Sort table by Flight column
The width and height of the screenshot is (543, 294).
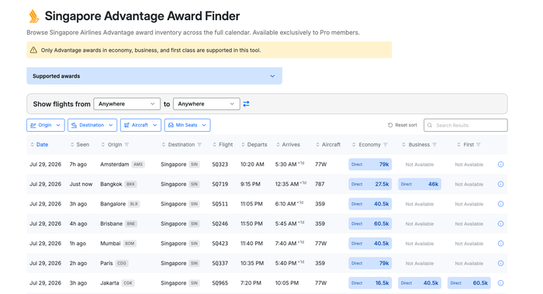pos(223,145)
